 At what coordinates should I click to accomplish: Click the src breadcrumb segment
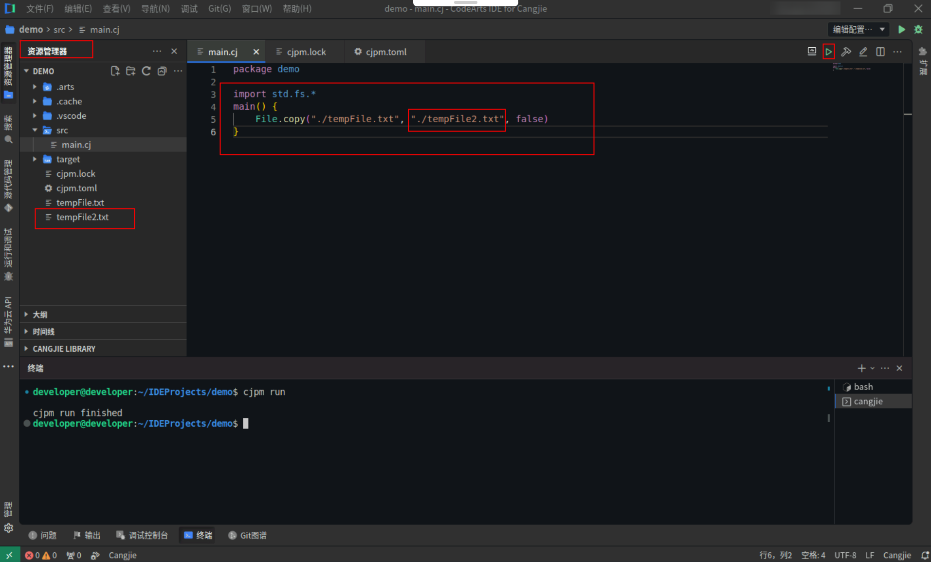click(x=59, y=30)
